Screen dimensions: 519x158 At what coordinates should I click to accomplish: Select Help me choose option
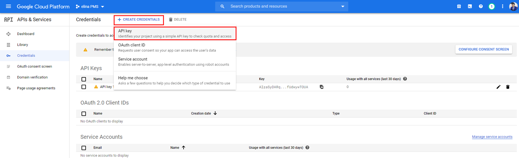coord(175,80)
